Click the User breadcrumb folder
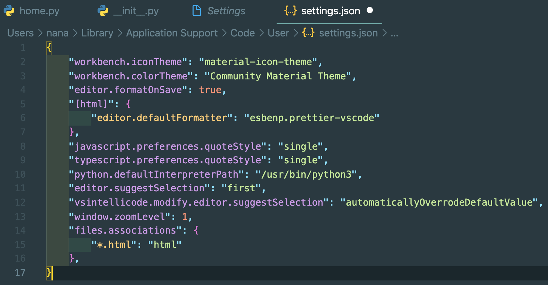 click(279, 33)
